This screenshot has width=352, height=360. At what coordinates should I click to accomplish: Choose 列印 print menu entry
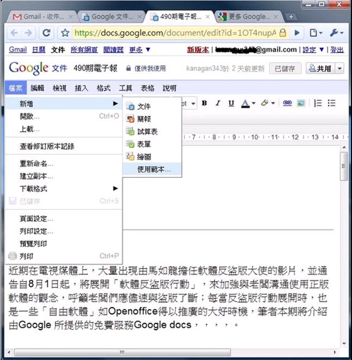(64, 256)
